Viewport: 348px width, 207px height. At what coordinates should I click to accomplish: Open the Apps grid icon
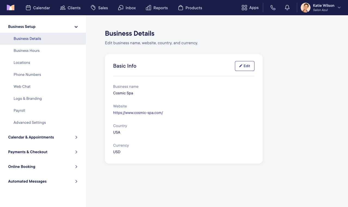(x=244, y=8)
